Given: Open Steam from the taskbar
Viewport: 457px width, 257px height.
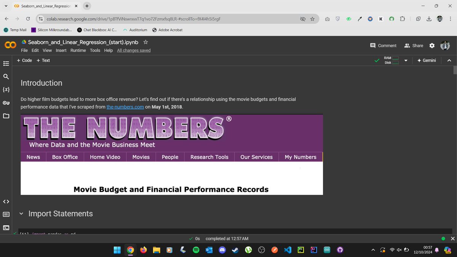Looking at the screenshot, I should click(235, 250).
